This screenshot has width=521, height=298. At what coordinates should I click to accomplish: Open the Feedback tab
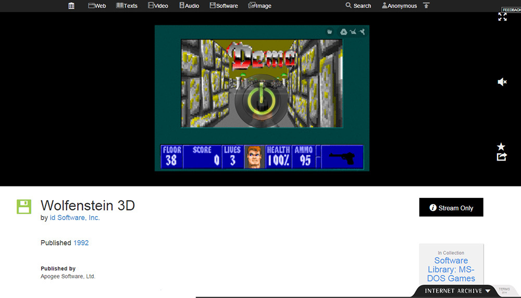[512, 9]
